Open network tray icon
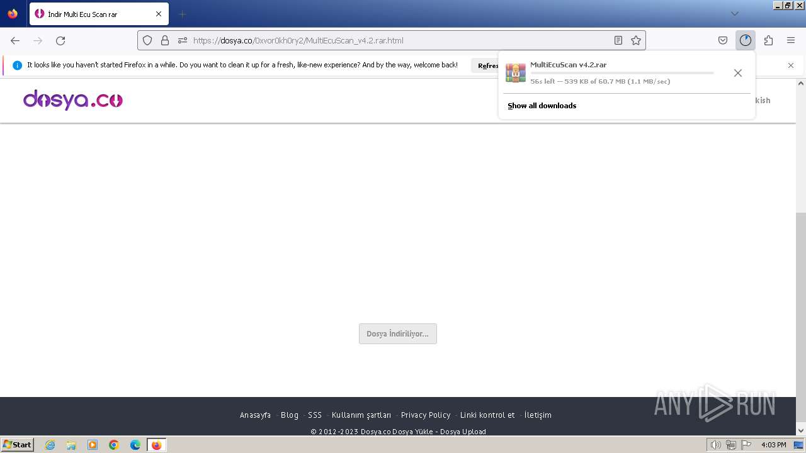This screenshot has height=453, width=806. tap(730, 445)
